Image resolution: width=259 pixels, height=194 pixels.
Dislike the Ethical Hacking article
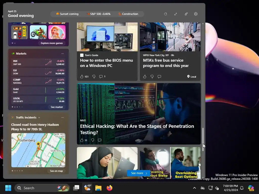click(x=93, y=140)
